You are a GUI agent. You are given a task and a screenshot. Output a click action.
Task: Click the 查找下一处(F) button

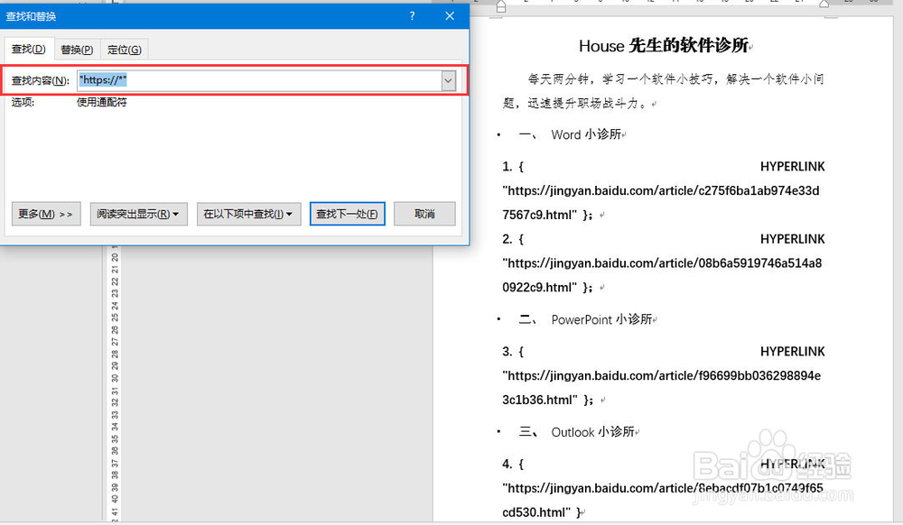(x=348, y=214)
